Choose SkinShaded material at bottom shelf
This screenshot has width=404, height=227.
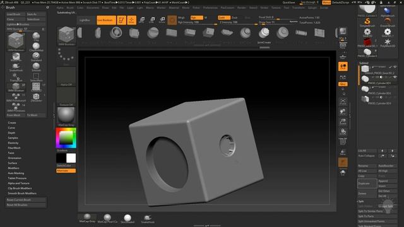tap(128, 218)
